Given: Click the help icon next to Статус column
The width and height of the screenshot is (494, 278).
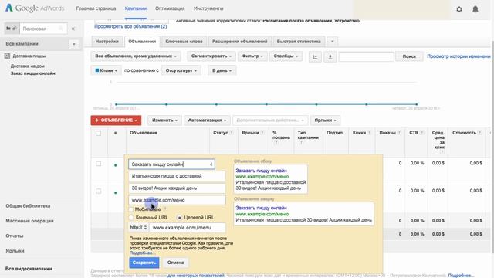Looking at the screenshot, I should (232, 133).
